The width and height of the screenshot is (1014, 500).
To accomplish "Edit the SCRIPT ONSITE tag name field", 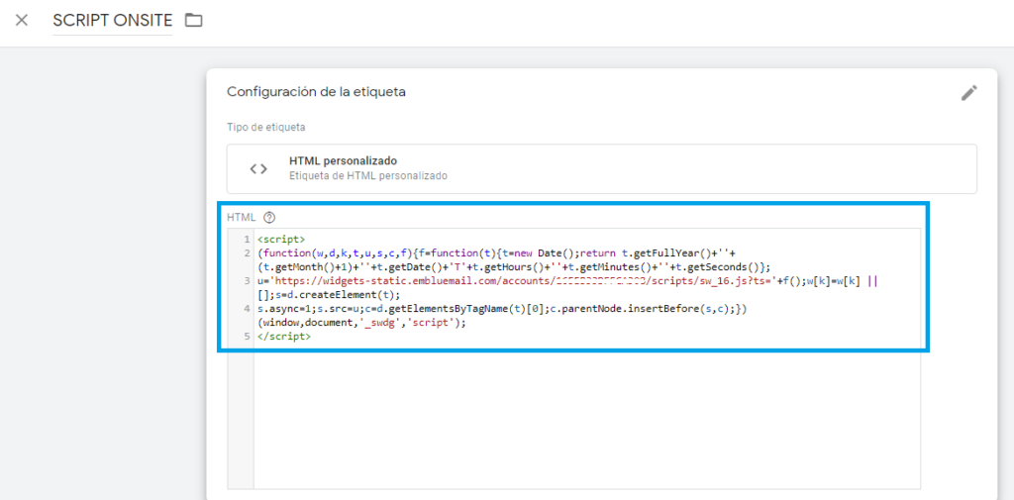I will point(112,21).
